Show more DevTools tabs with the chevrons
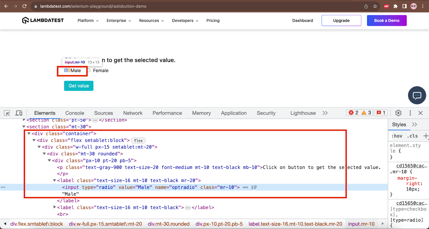 (325, 113)
